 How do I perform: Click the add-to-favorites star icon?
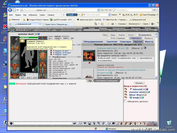click(x=24, y=20)
